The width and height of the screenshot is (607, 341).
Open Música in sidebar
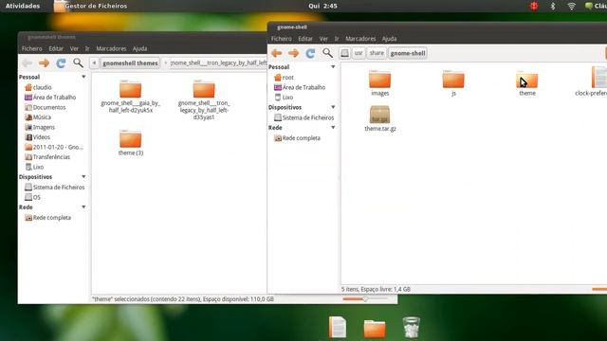(x=38, y=117)
